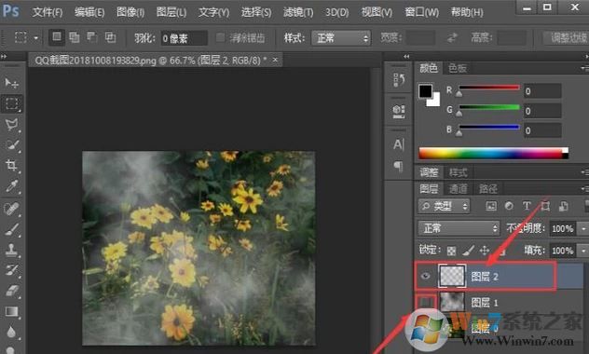Click Intersect with Selection mode icon
This screenshot has height=354, width=589.
click(x=110, y=37)
